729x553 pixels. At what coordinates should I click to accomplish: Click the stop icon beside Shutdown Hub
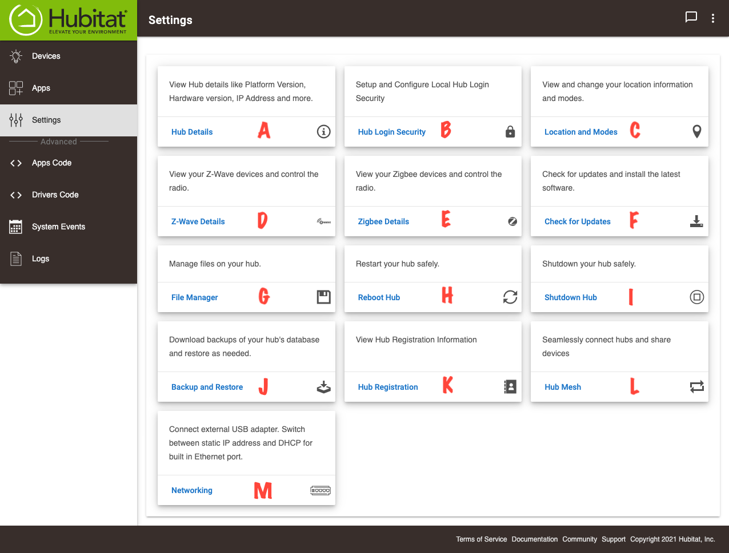696,297
